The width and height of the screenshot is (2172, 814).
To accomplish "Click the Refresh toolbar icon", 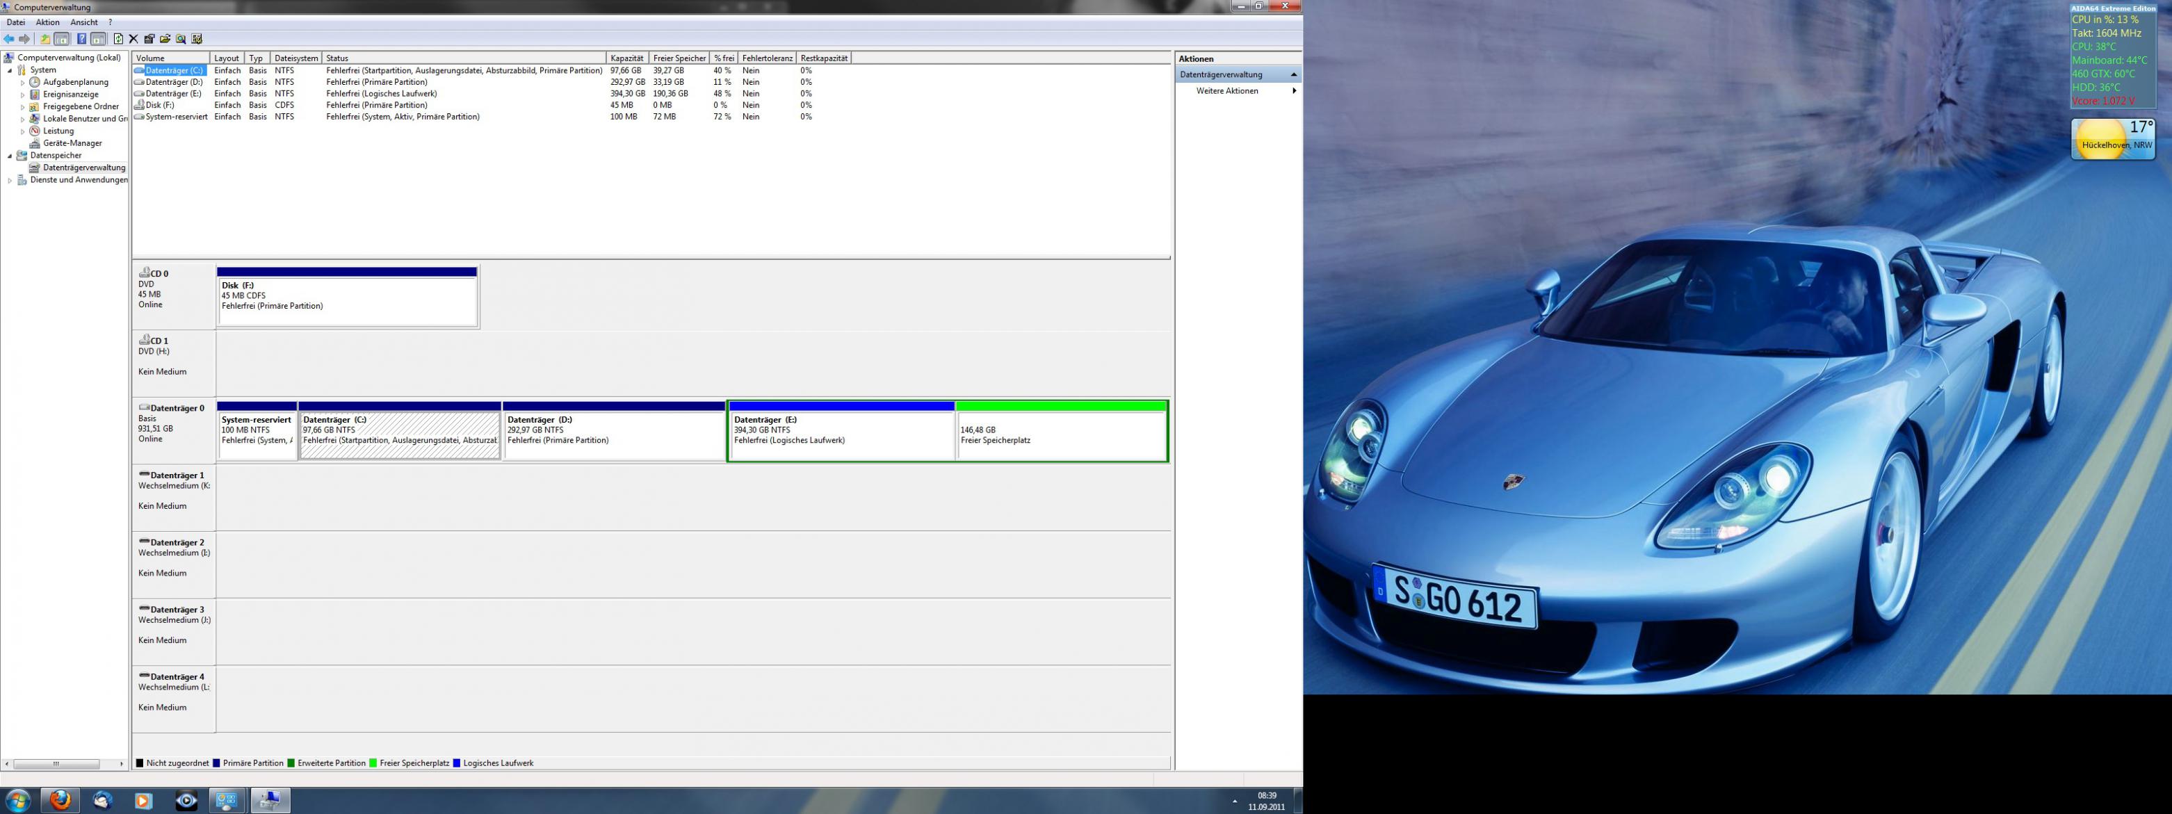I will coord(118,39).
